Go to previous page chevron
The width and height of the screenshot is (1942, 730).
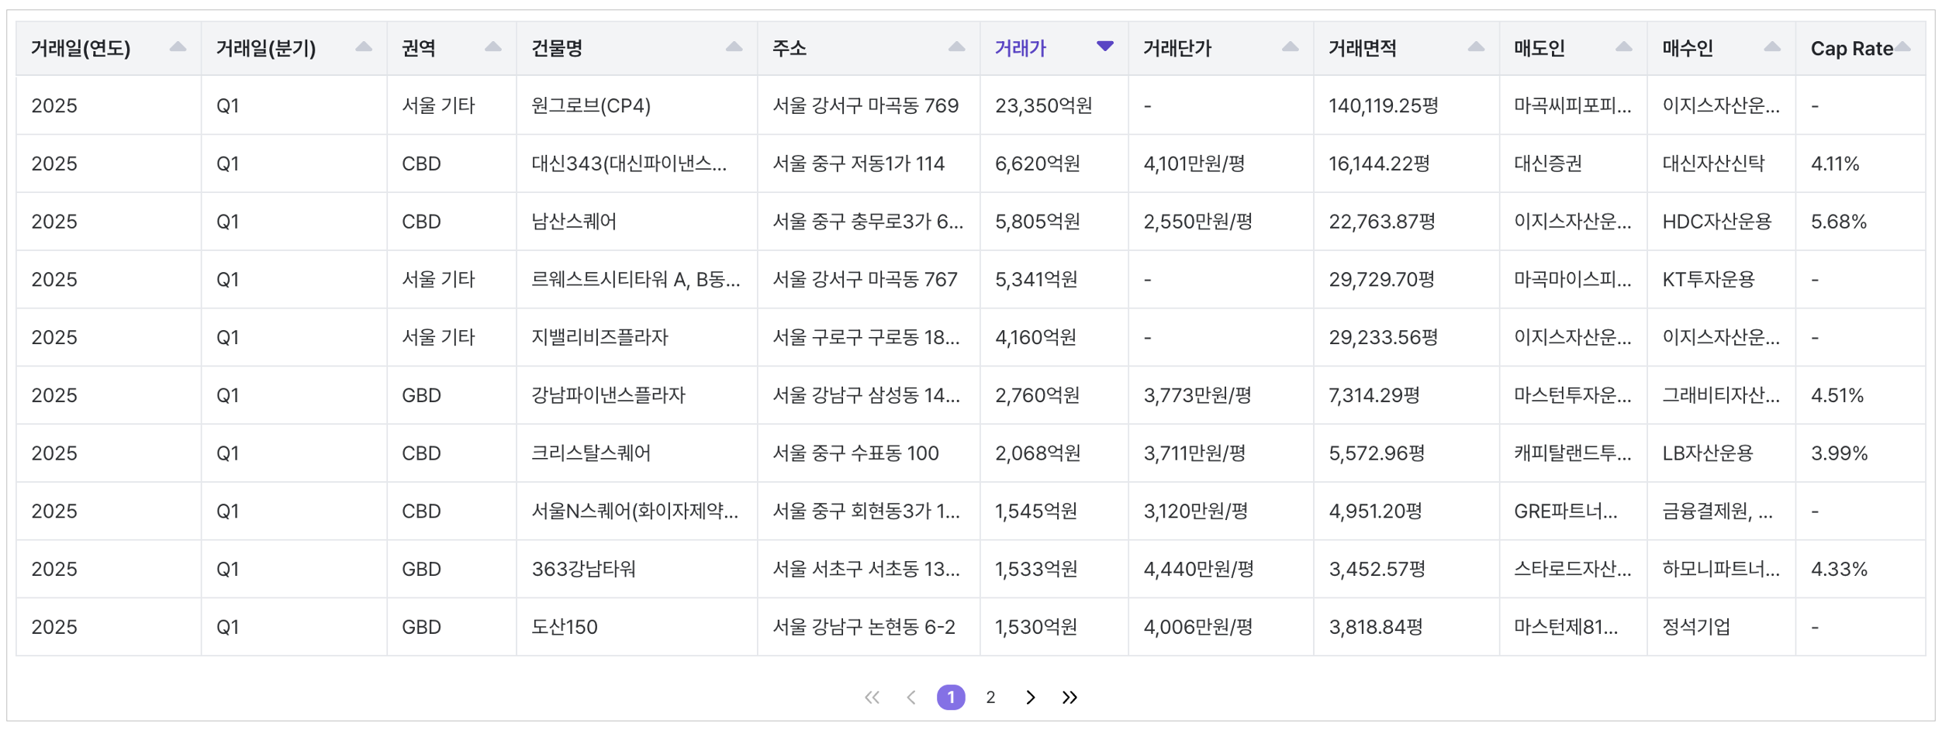(911, 697)
